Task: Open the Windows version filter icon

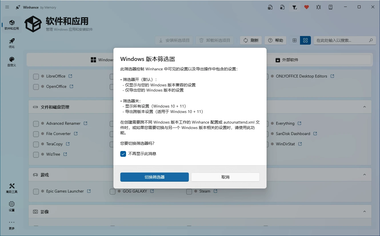Action: [295, 7]
